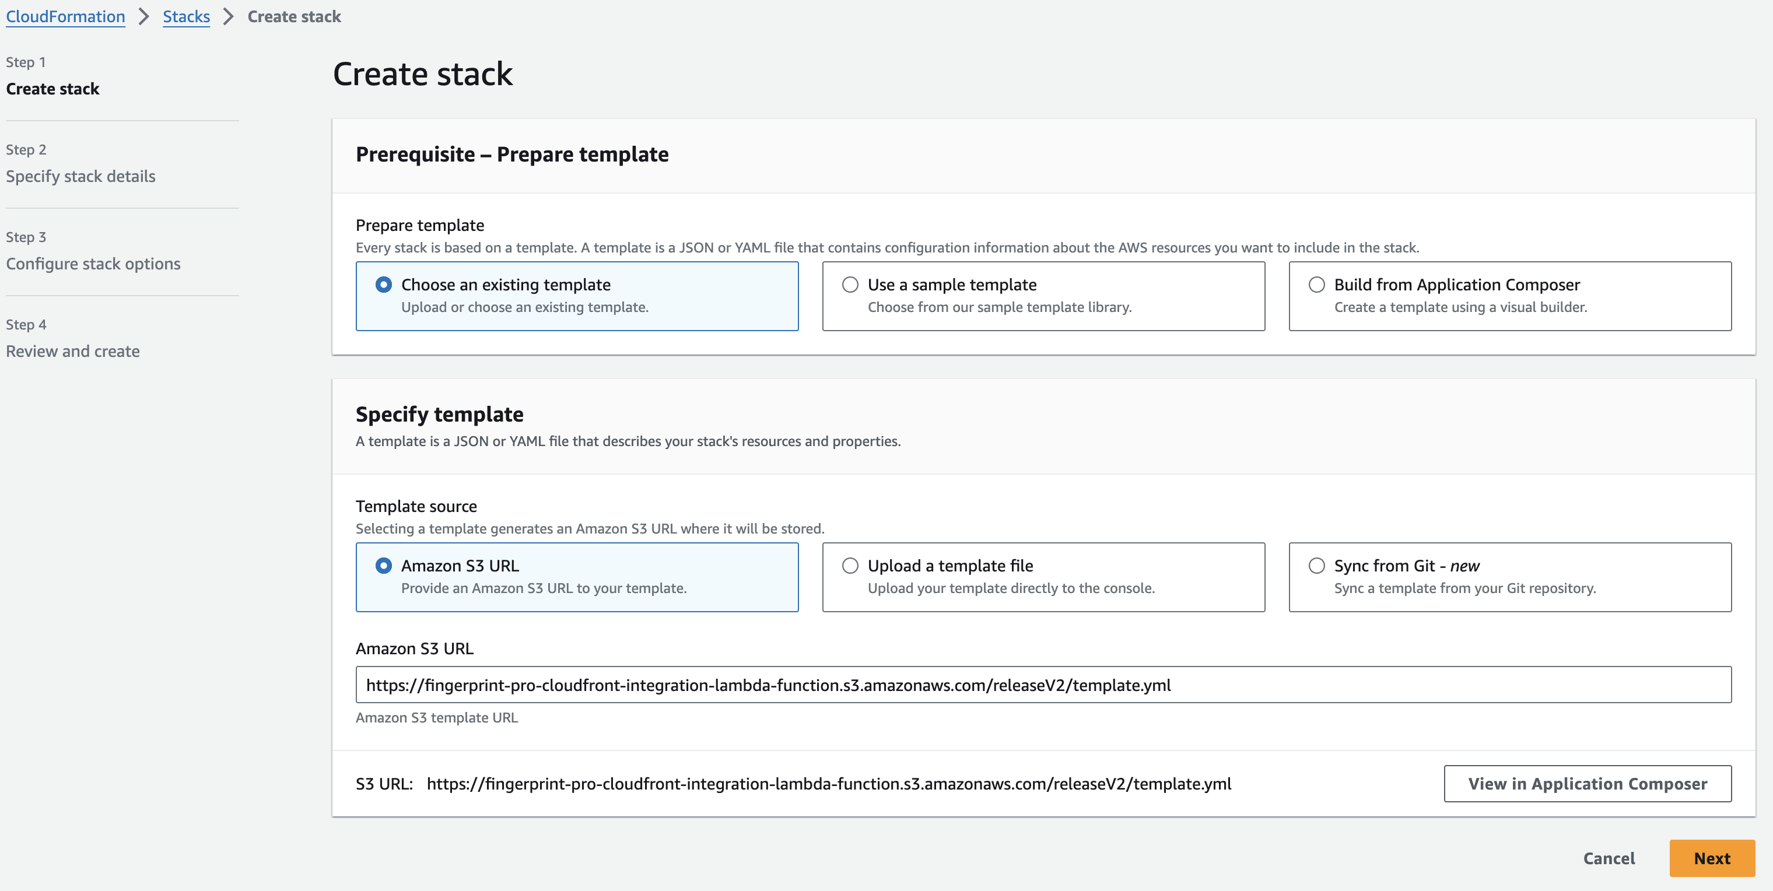Click the "Use a sample template" card

(1043, 296)
